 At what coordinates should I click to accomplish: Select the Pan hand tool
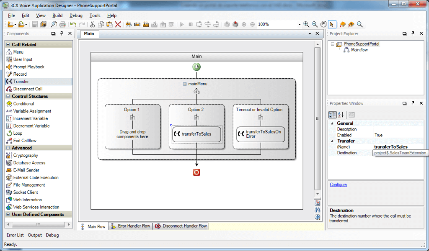[x=323, y=25]
